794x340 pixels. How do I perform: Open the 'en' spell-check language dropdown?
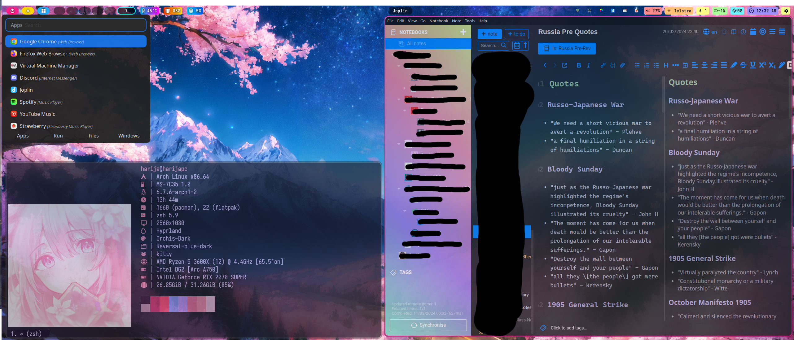(710, 32)
